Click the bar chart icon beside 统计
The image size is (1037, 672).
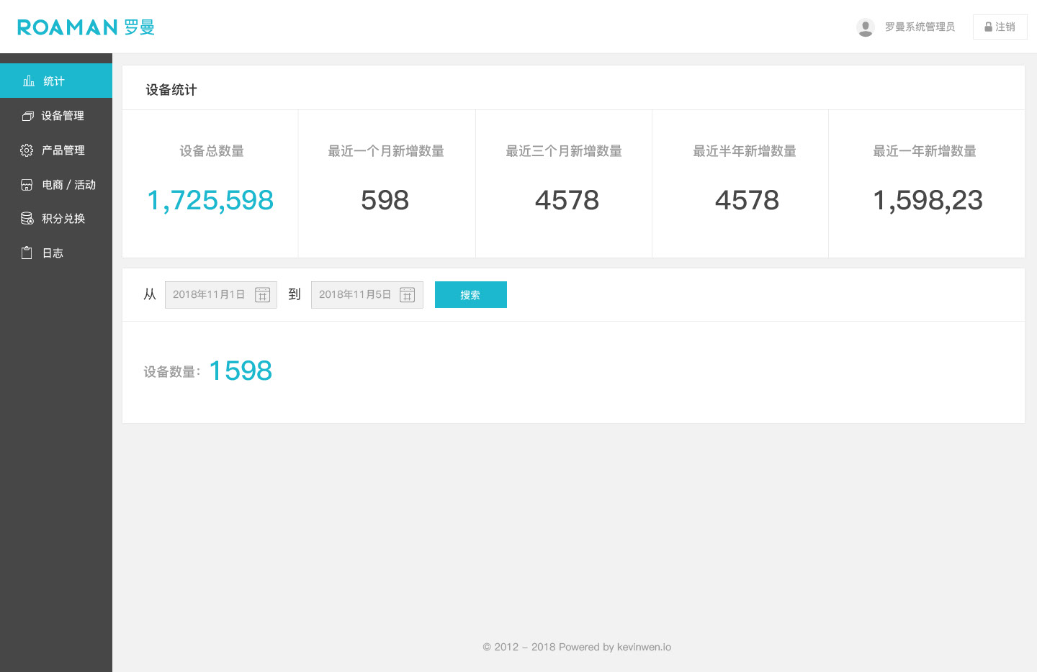29,81
